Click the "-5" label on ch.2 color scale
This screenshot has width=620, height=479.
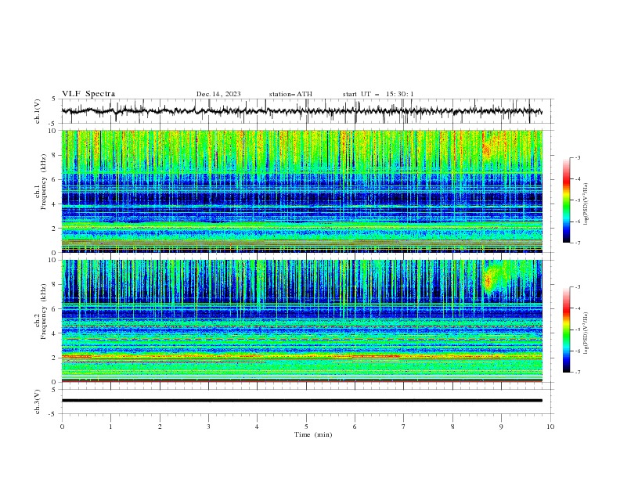(578, 330)
